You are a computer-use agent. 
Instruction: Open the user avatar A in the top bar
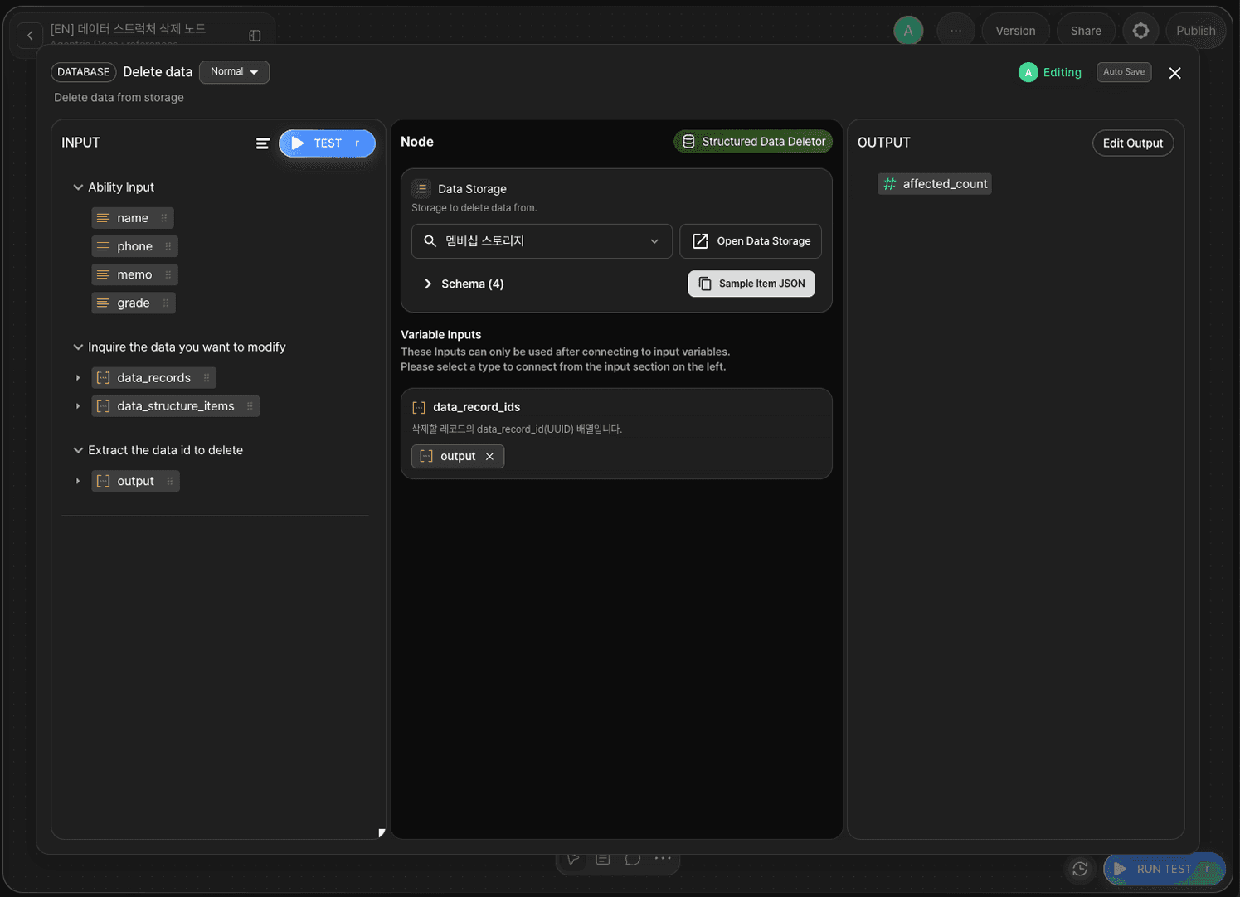908,31
